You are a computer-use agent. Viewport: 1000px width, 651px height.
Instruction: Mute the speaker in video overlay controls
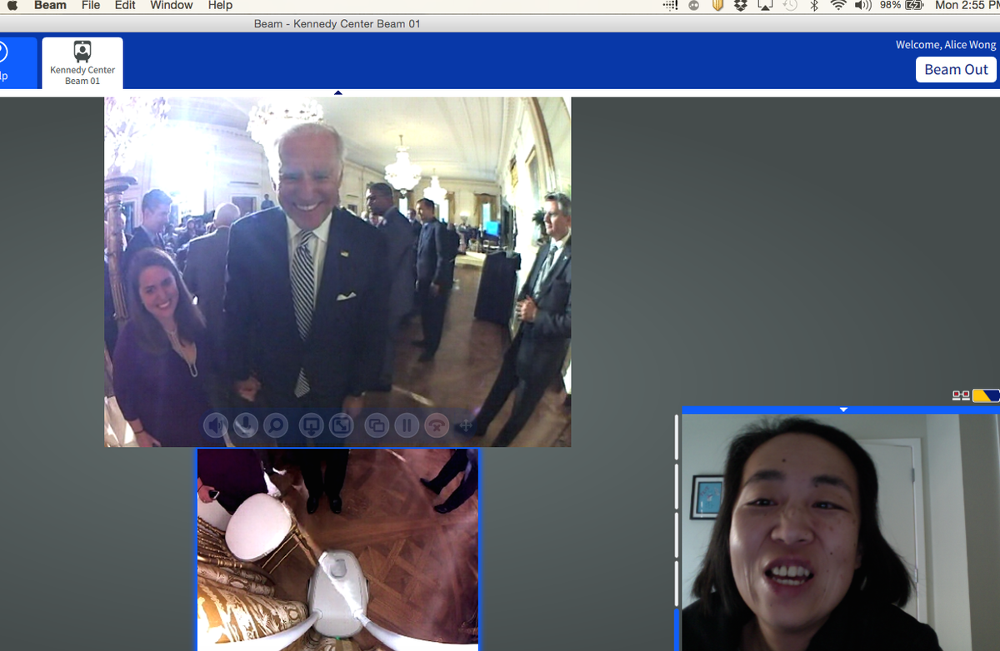216,425
